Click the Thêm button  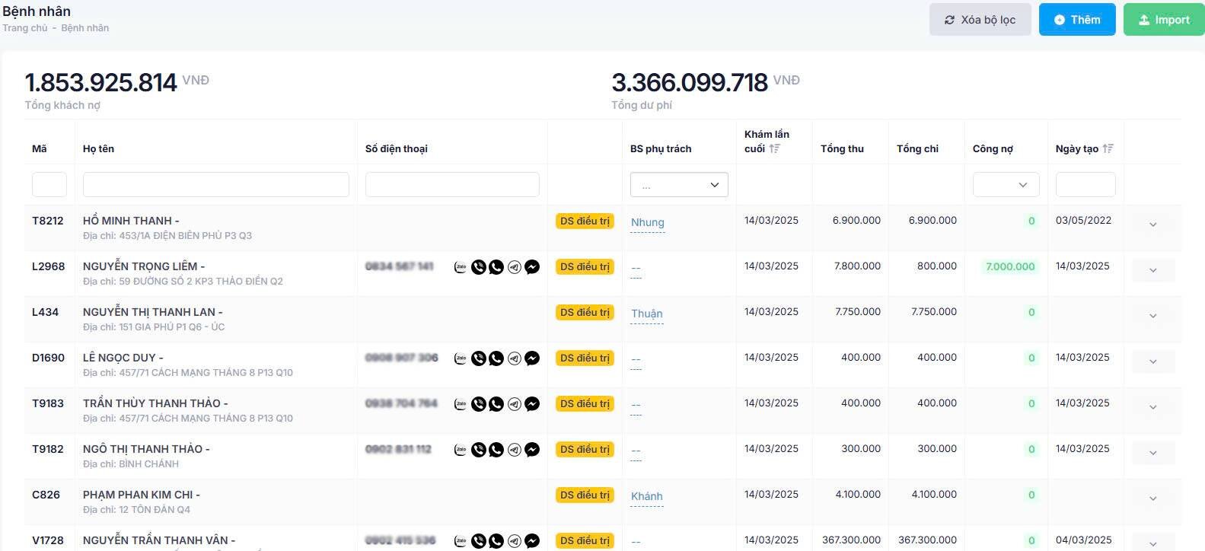(x=1077, y=20)
